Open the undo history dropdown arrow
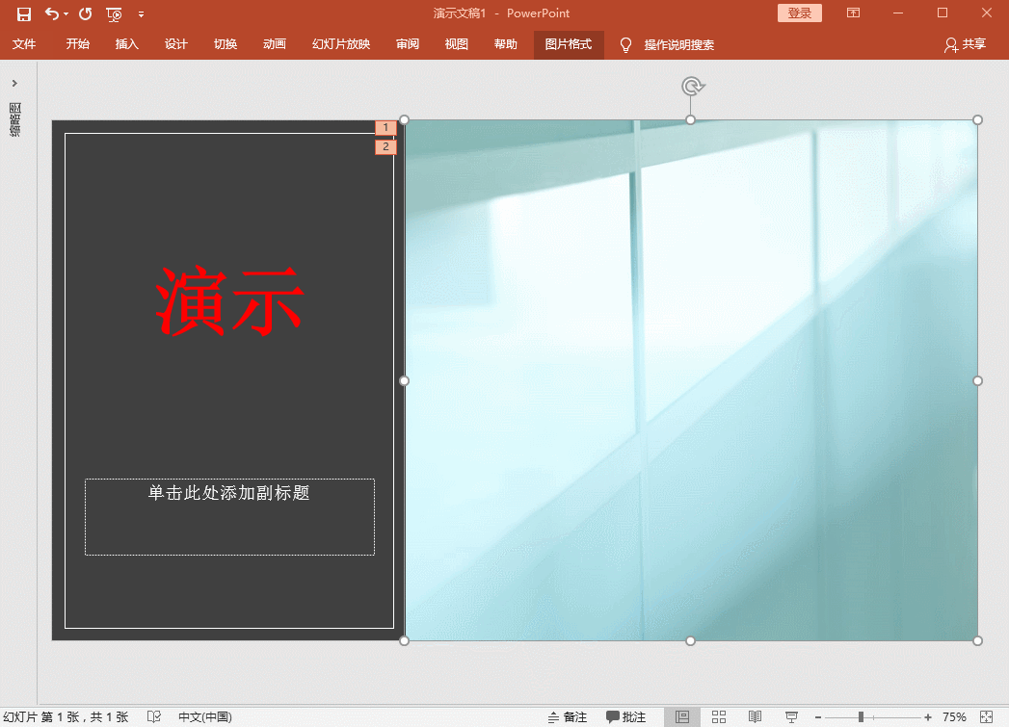 [x=66, y=14]
